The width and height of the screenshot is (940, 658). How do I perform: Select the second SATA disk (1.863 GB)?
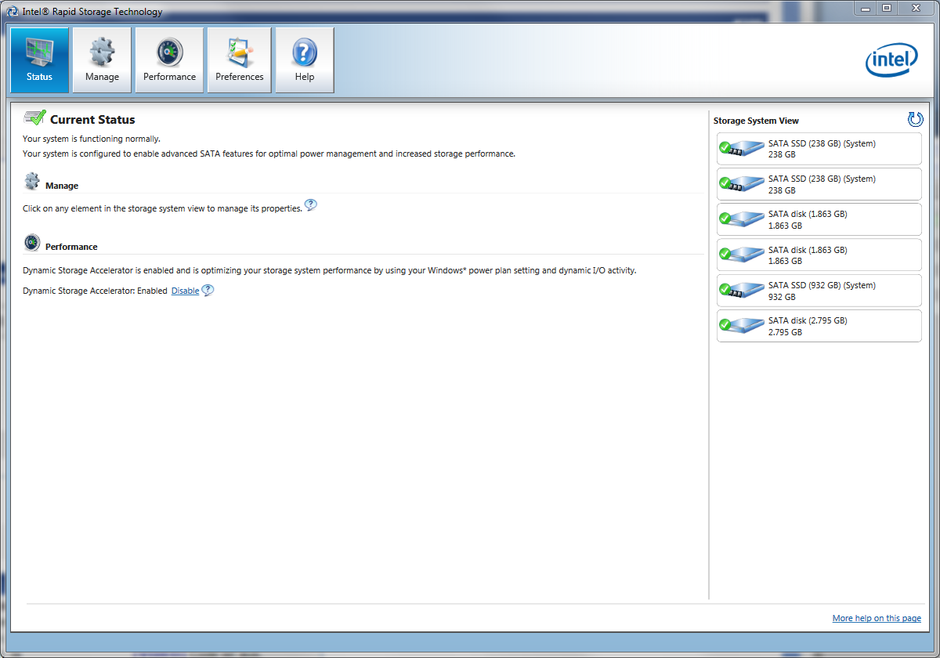pyautogui.click(x=819, y=255)
